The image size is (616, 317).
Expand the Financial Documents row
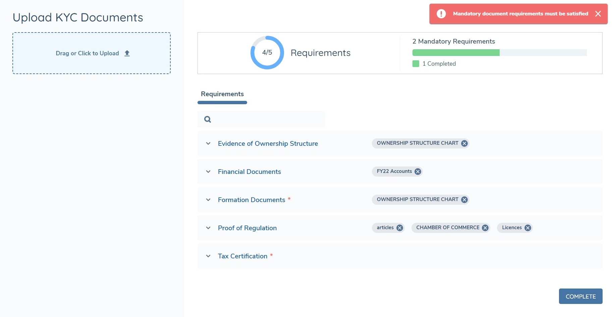[208, 172]
